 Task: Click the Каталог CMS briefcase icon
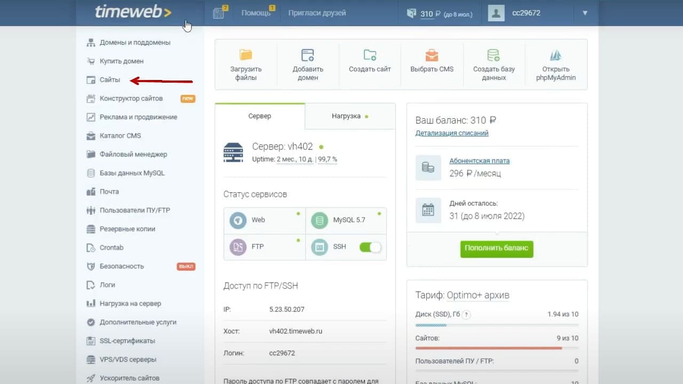pos(90,135)
